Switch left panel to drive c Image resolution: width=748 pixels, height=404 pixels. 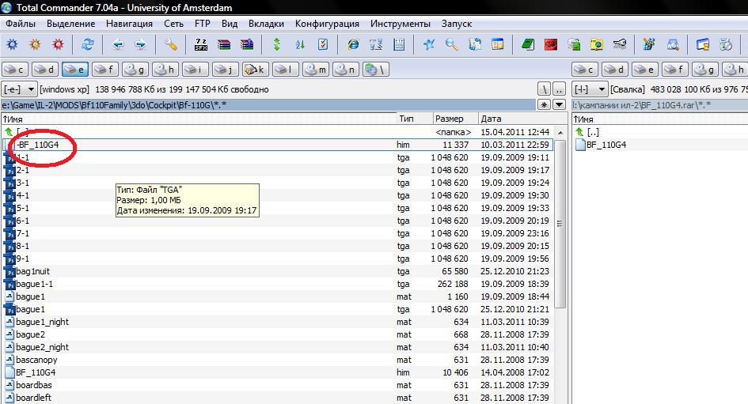pyautogui.click(x=15, y=70)
